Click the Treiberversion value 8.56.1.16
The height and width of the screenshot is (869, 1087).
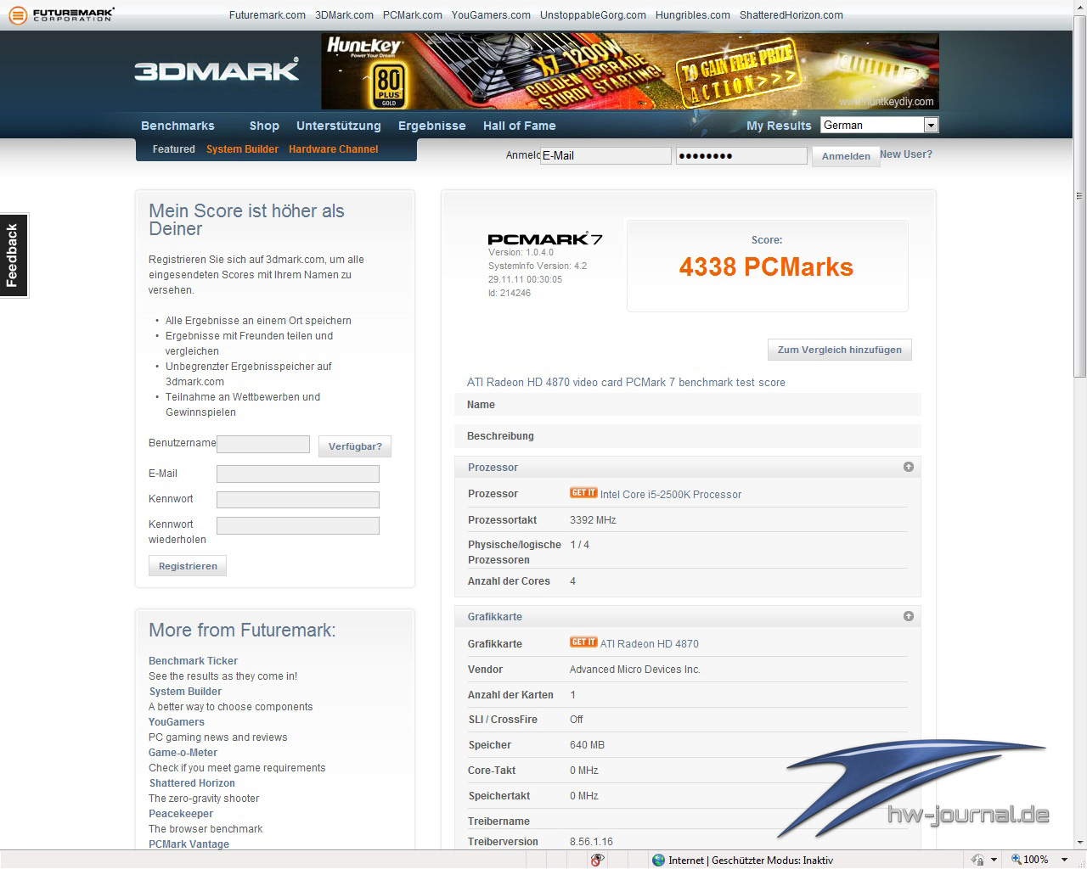coord(591,842)
